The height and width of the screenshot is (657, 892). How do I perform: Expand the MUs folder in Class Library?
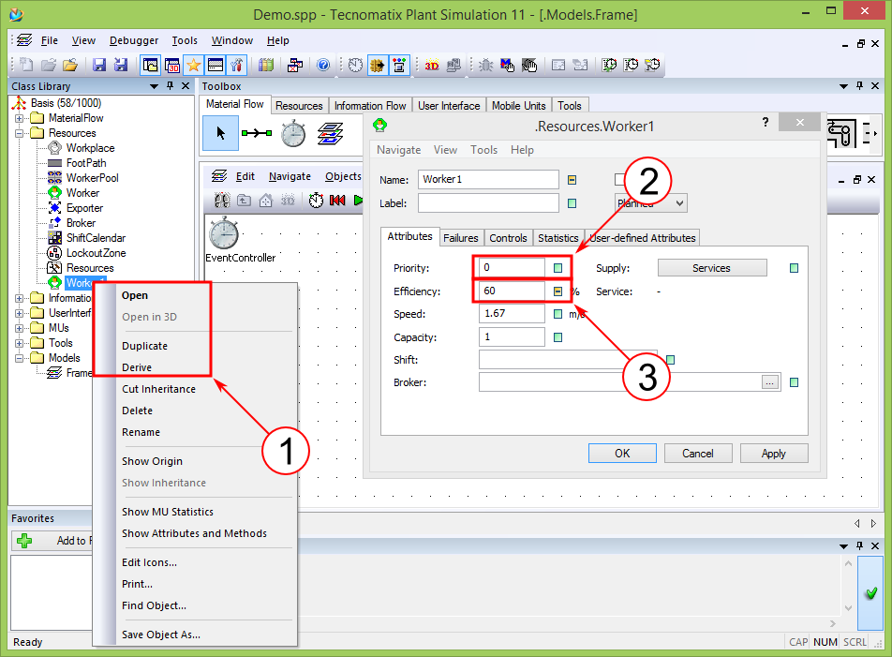point(20,328)
